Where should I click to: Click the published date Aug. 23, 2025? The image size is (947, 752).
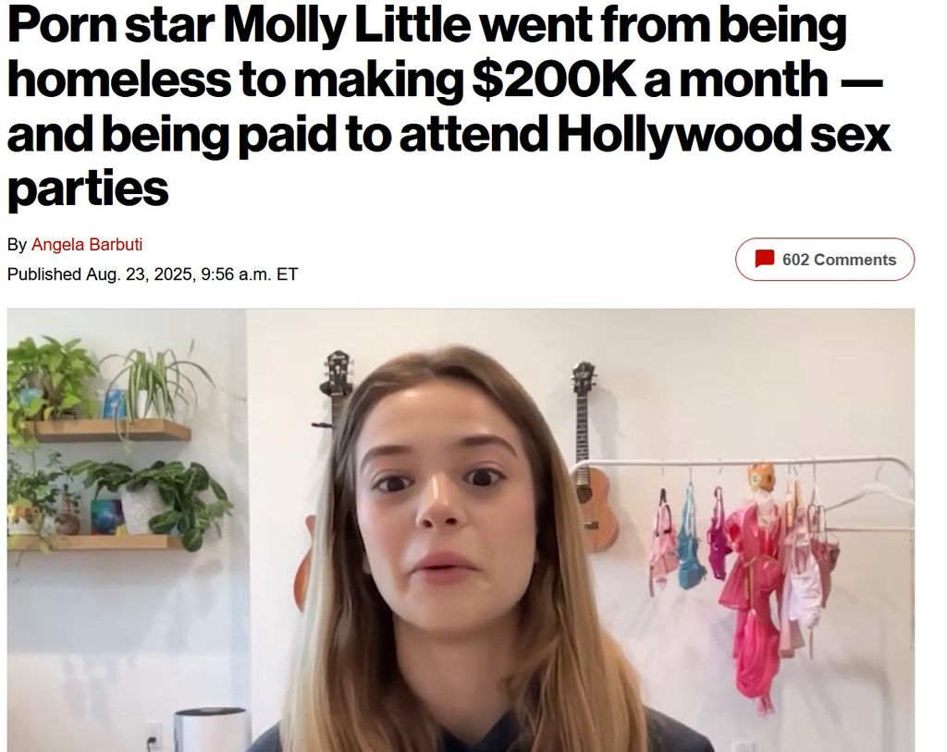coord(139,274)
